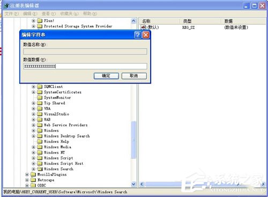Expand the SQMClient key
Screen dimensions: 268x197
pyautogui.click(x=33, y=87)
